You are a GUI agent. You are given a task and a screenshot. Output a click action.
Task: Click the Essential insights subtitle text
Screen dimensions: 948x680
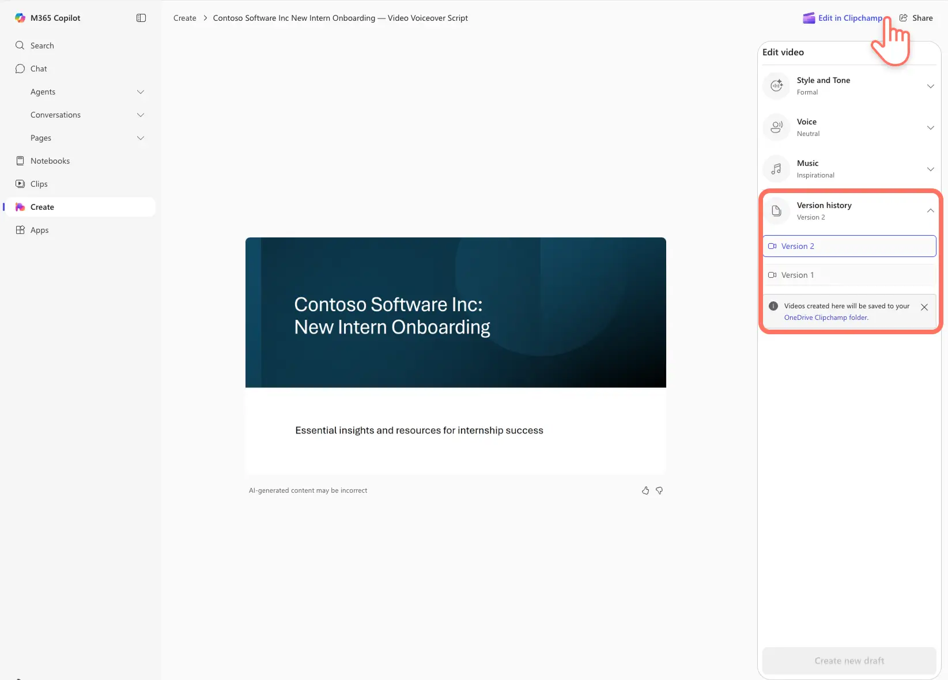(419, 430)
